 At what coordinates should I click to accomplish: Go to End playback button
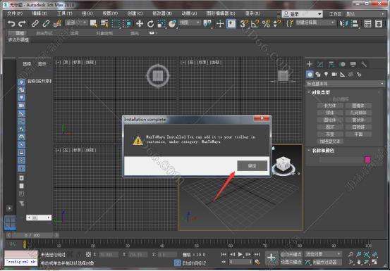coord(257,254)
